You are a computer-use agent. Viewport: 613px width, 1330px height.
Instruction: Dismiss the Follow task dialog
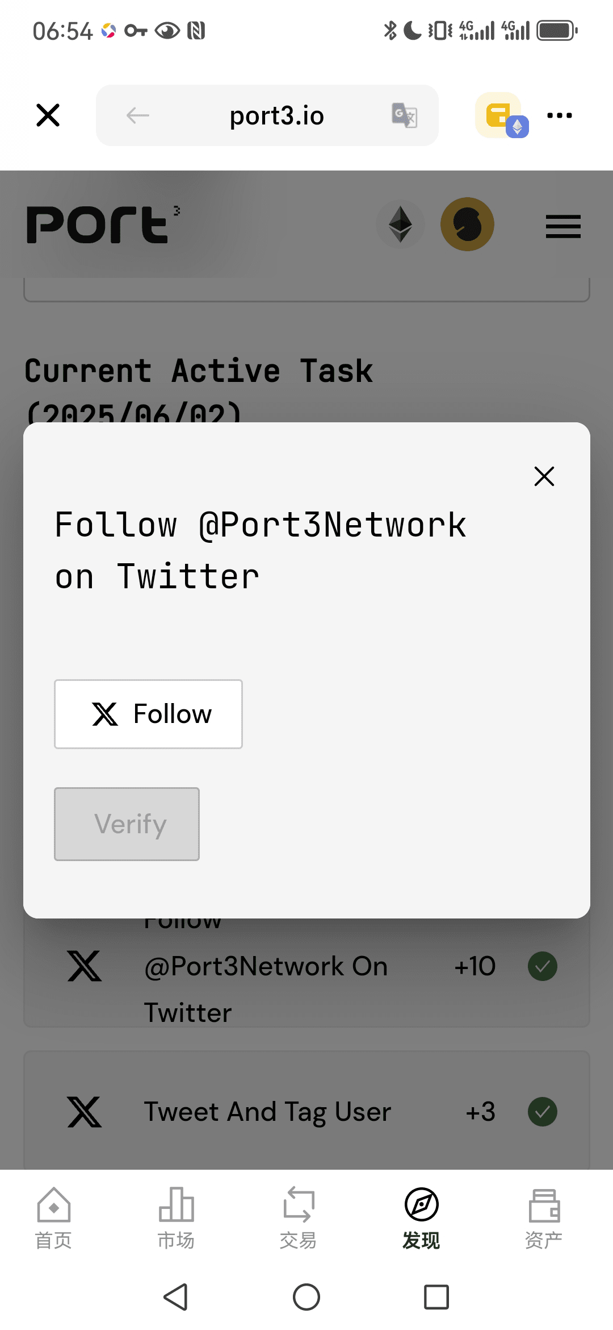click(x=544, y=476)
